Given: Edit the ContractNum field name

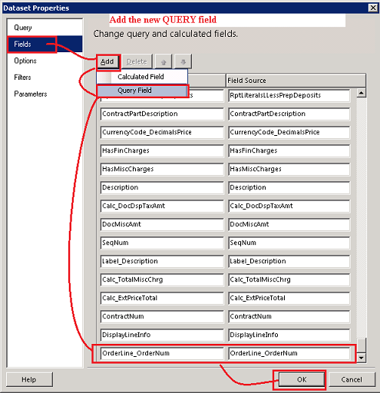Looking at the screenshot, I should tap(162, 316).
